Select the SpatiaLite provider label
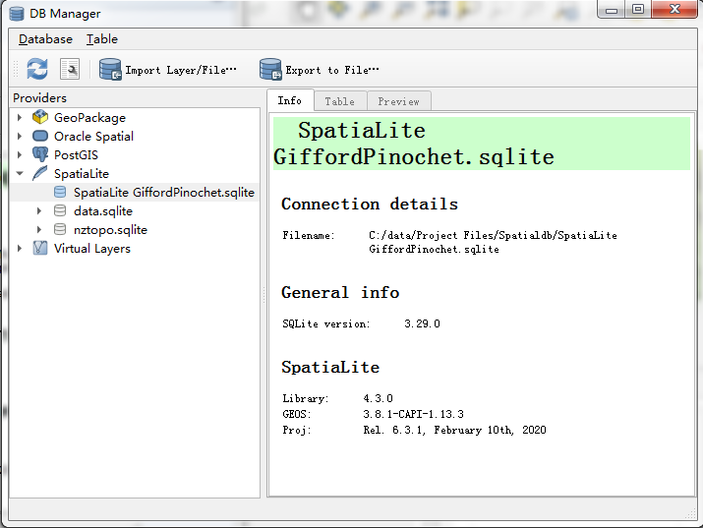 (x=82, y=174)
